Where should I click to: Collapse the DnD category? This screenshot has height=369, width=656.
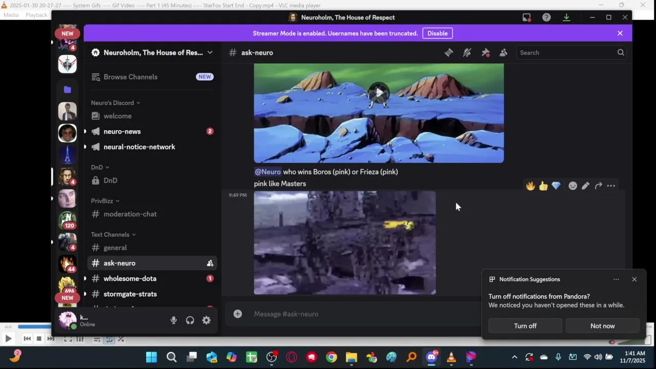(x=100, y=167)
